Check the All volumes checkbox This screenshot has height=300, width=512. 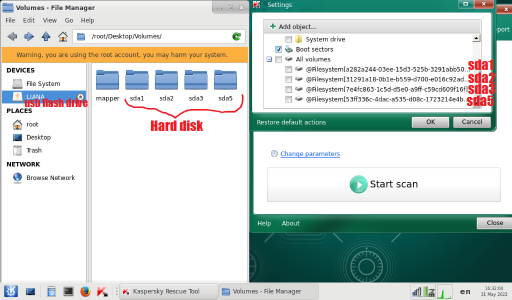pos(279,59)
